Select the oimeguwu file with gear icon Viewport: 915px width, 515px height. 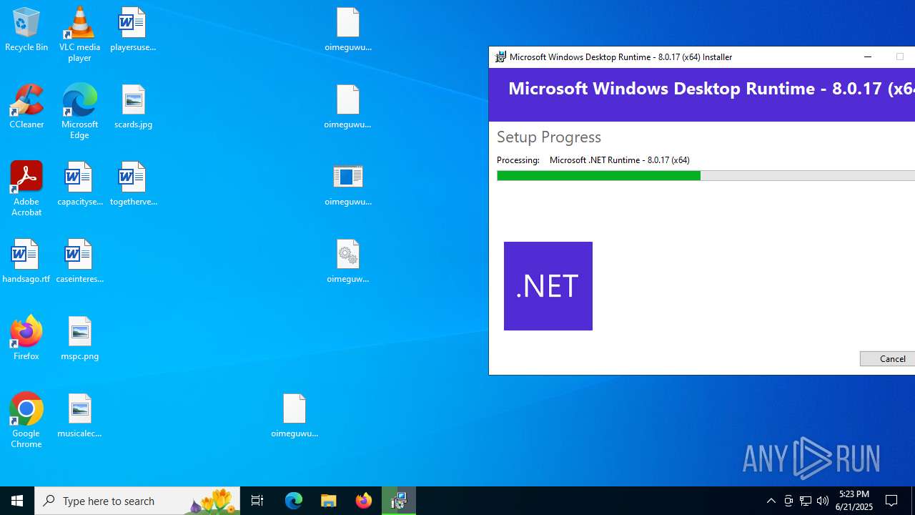(348, 261)
